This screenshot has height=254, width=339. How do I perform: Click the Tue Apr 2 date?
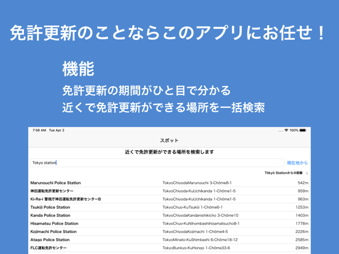(56, 130)
